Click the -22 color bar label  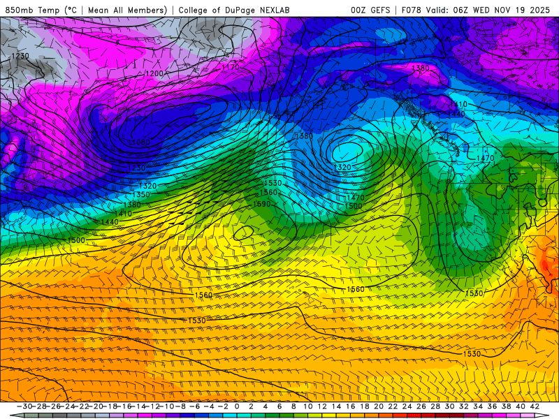pyautogui.click(x=82, y=406)
